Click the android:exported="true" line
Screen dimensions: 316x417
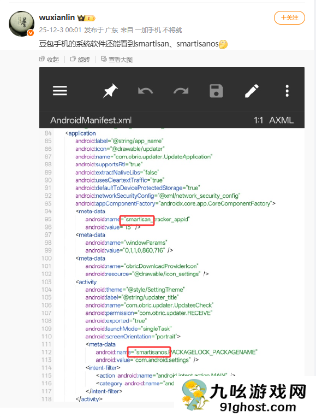pyautogui.click(x=116, y=321)
